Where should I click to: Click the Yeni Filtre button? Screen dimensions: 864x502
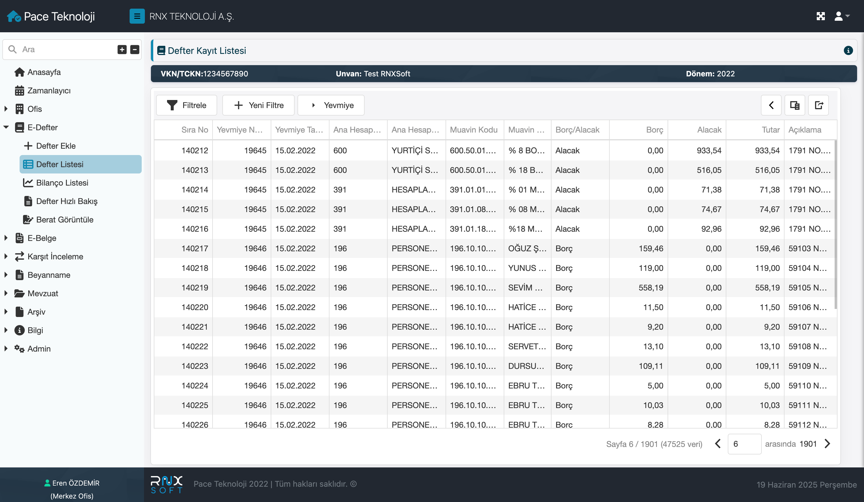point(259,105)
